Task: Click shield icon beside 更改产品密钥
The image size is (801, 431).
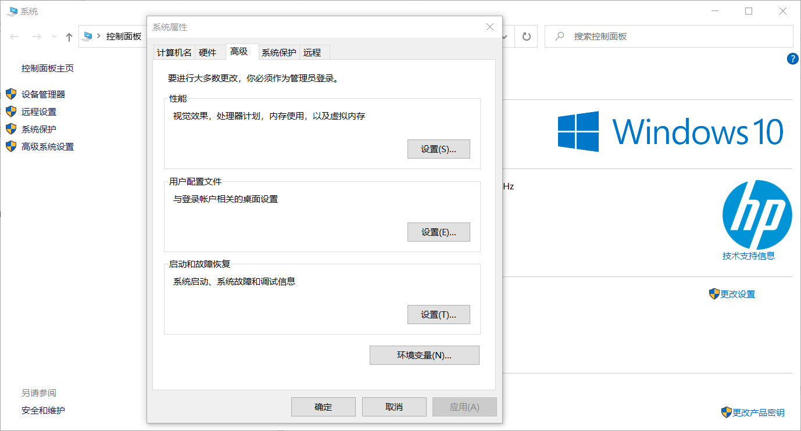Action: 727,412
